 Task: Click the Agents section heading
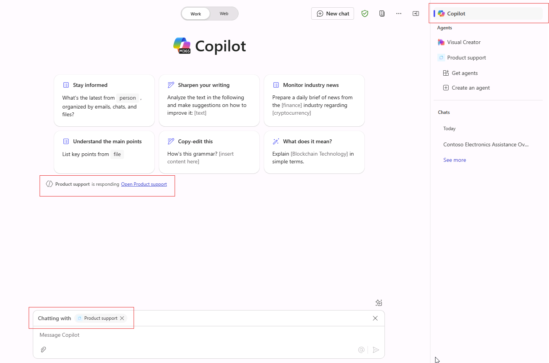[x=444, y=28]
